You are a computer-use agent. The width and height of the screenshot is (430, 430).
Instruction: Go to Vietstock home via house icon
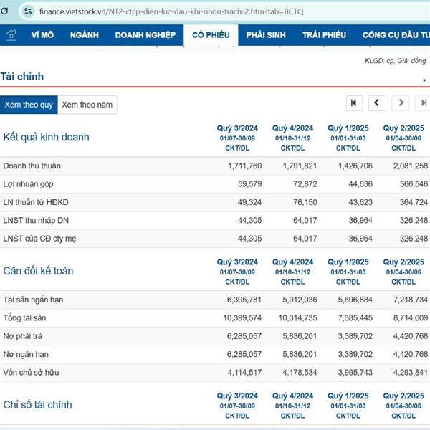[x=11, y=35]
